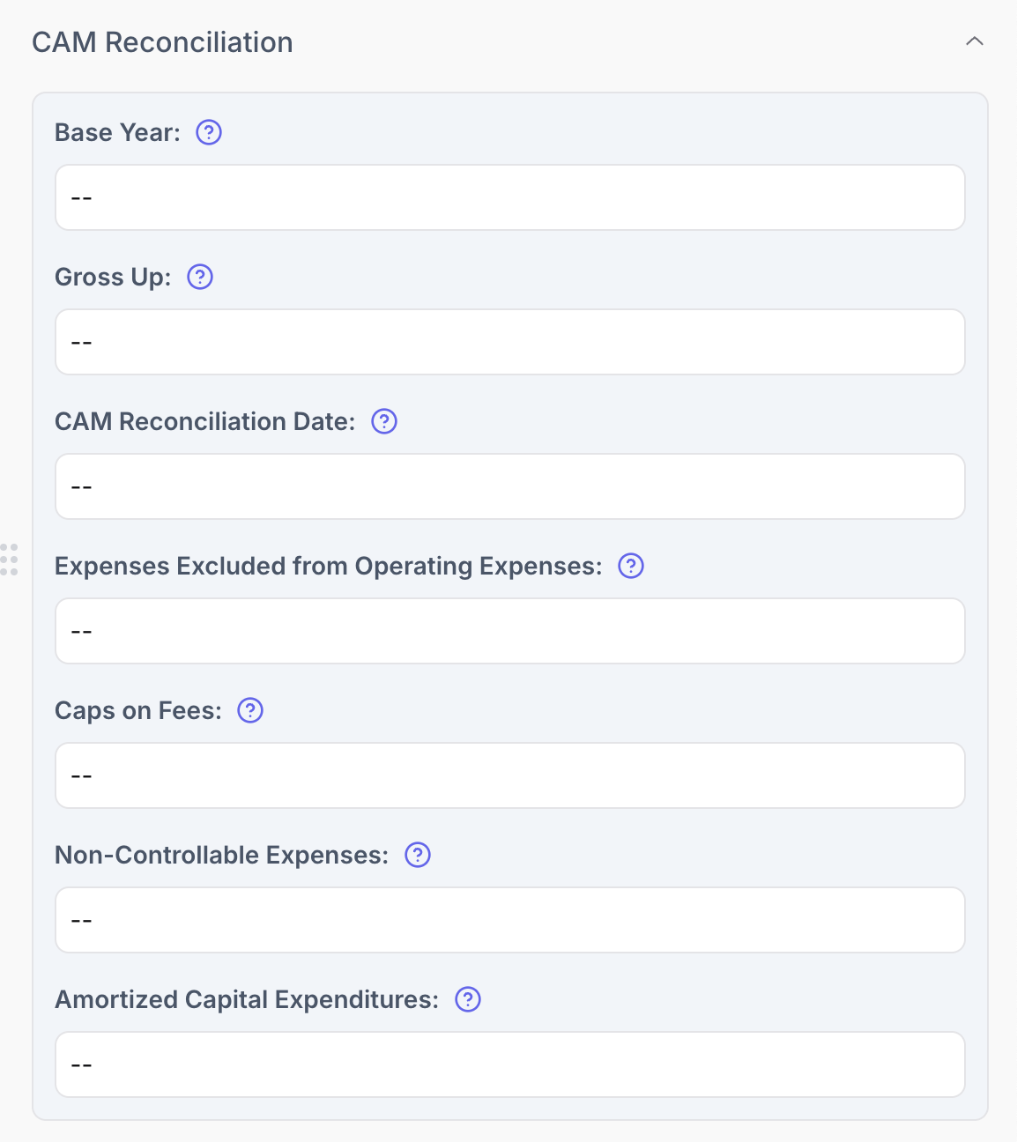Focus the Caps on Fees input box
The width and height of the screenshot is (1017, 1142).
click(x=509, y=775)
